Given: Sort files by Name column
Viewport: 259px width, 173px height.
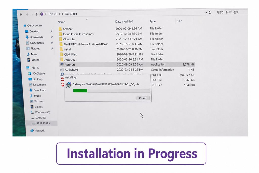Looking at the screenshot, I should coord(61,22).
